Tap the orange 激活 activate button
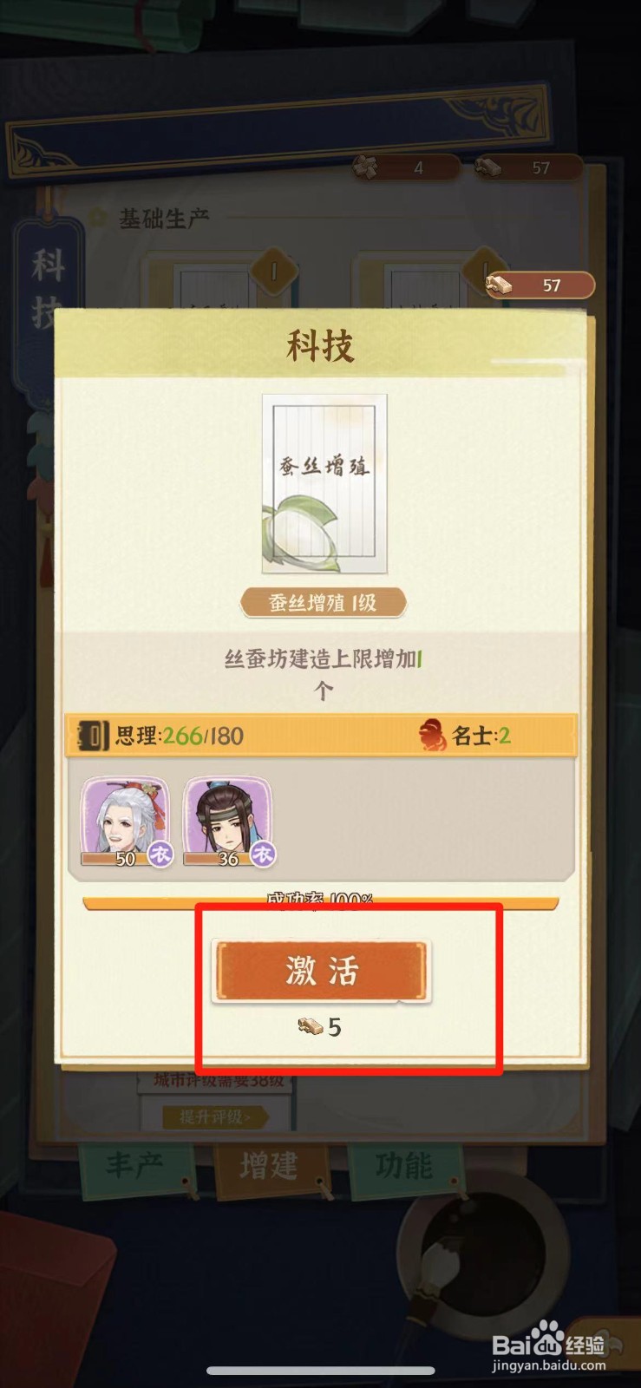Image resolution: width=641 pixels, height=1388 pixels. [322, 970]
